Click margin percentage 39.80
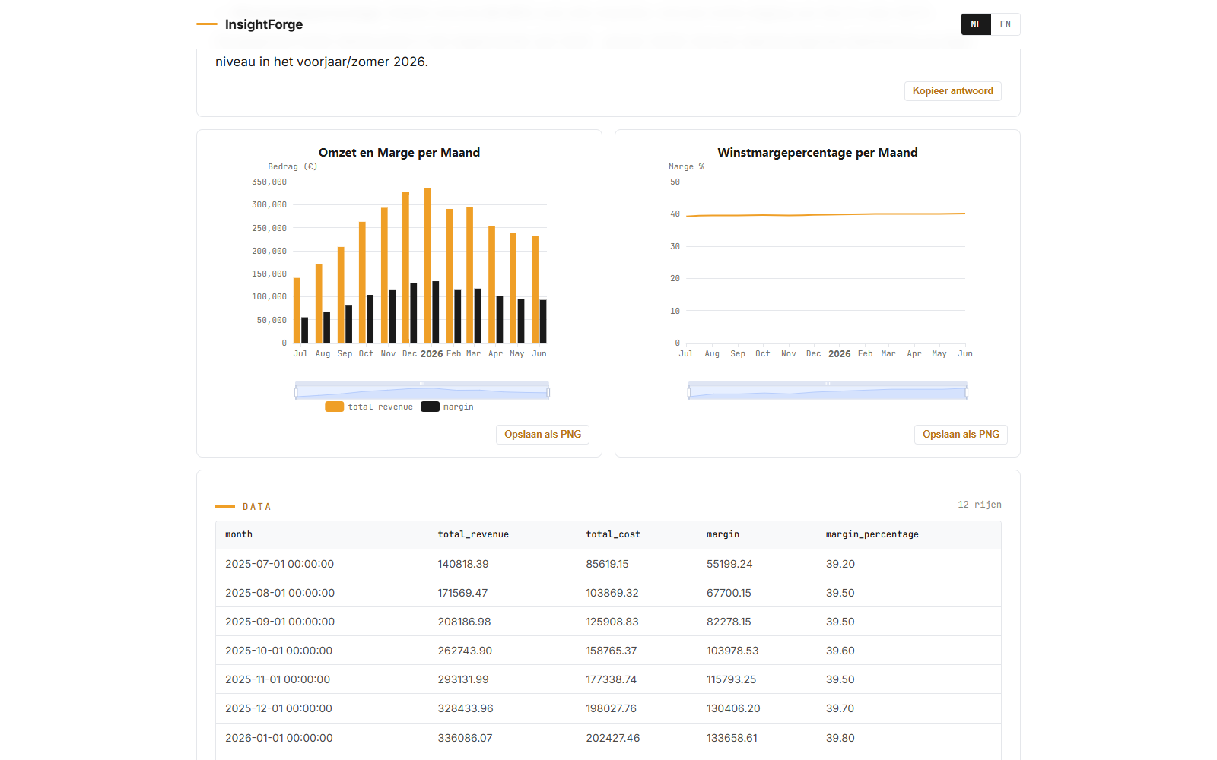This screenshot has width=1217, height=760. pos(840,738)
